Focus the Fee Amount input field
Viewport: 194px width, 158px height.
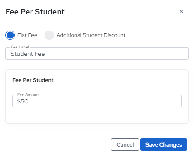pos(97,101)
